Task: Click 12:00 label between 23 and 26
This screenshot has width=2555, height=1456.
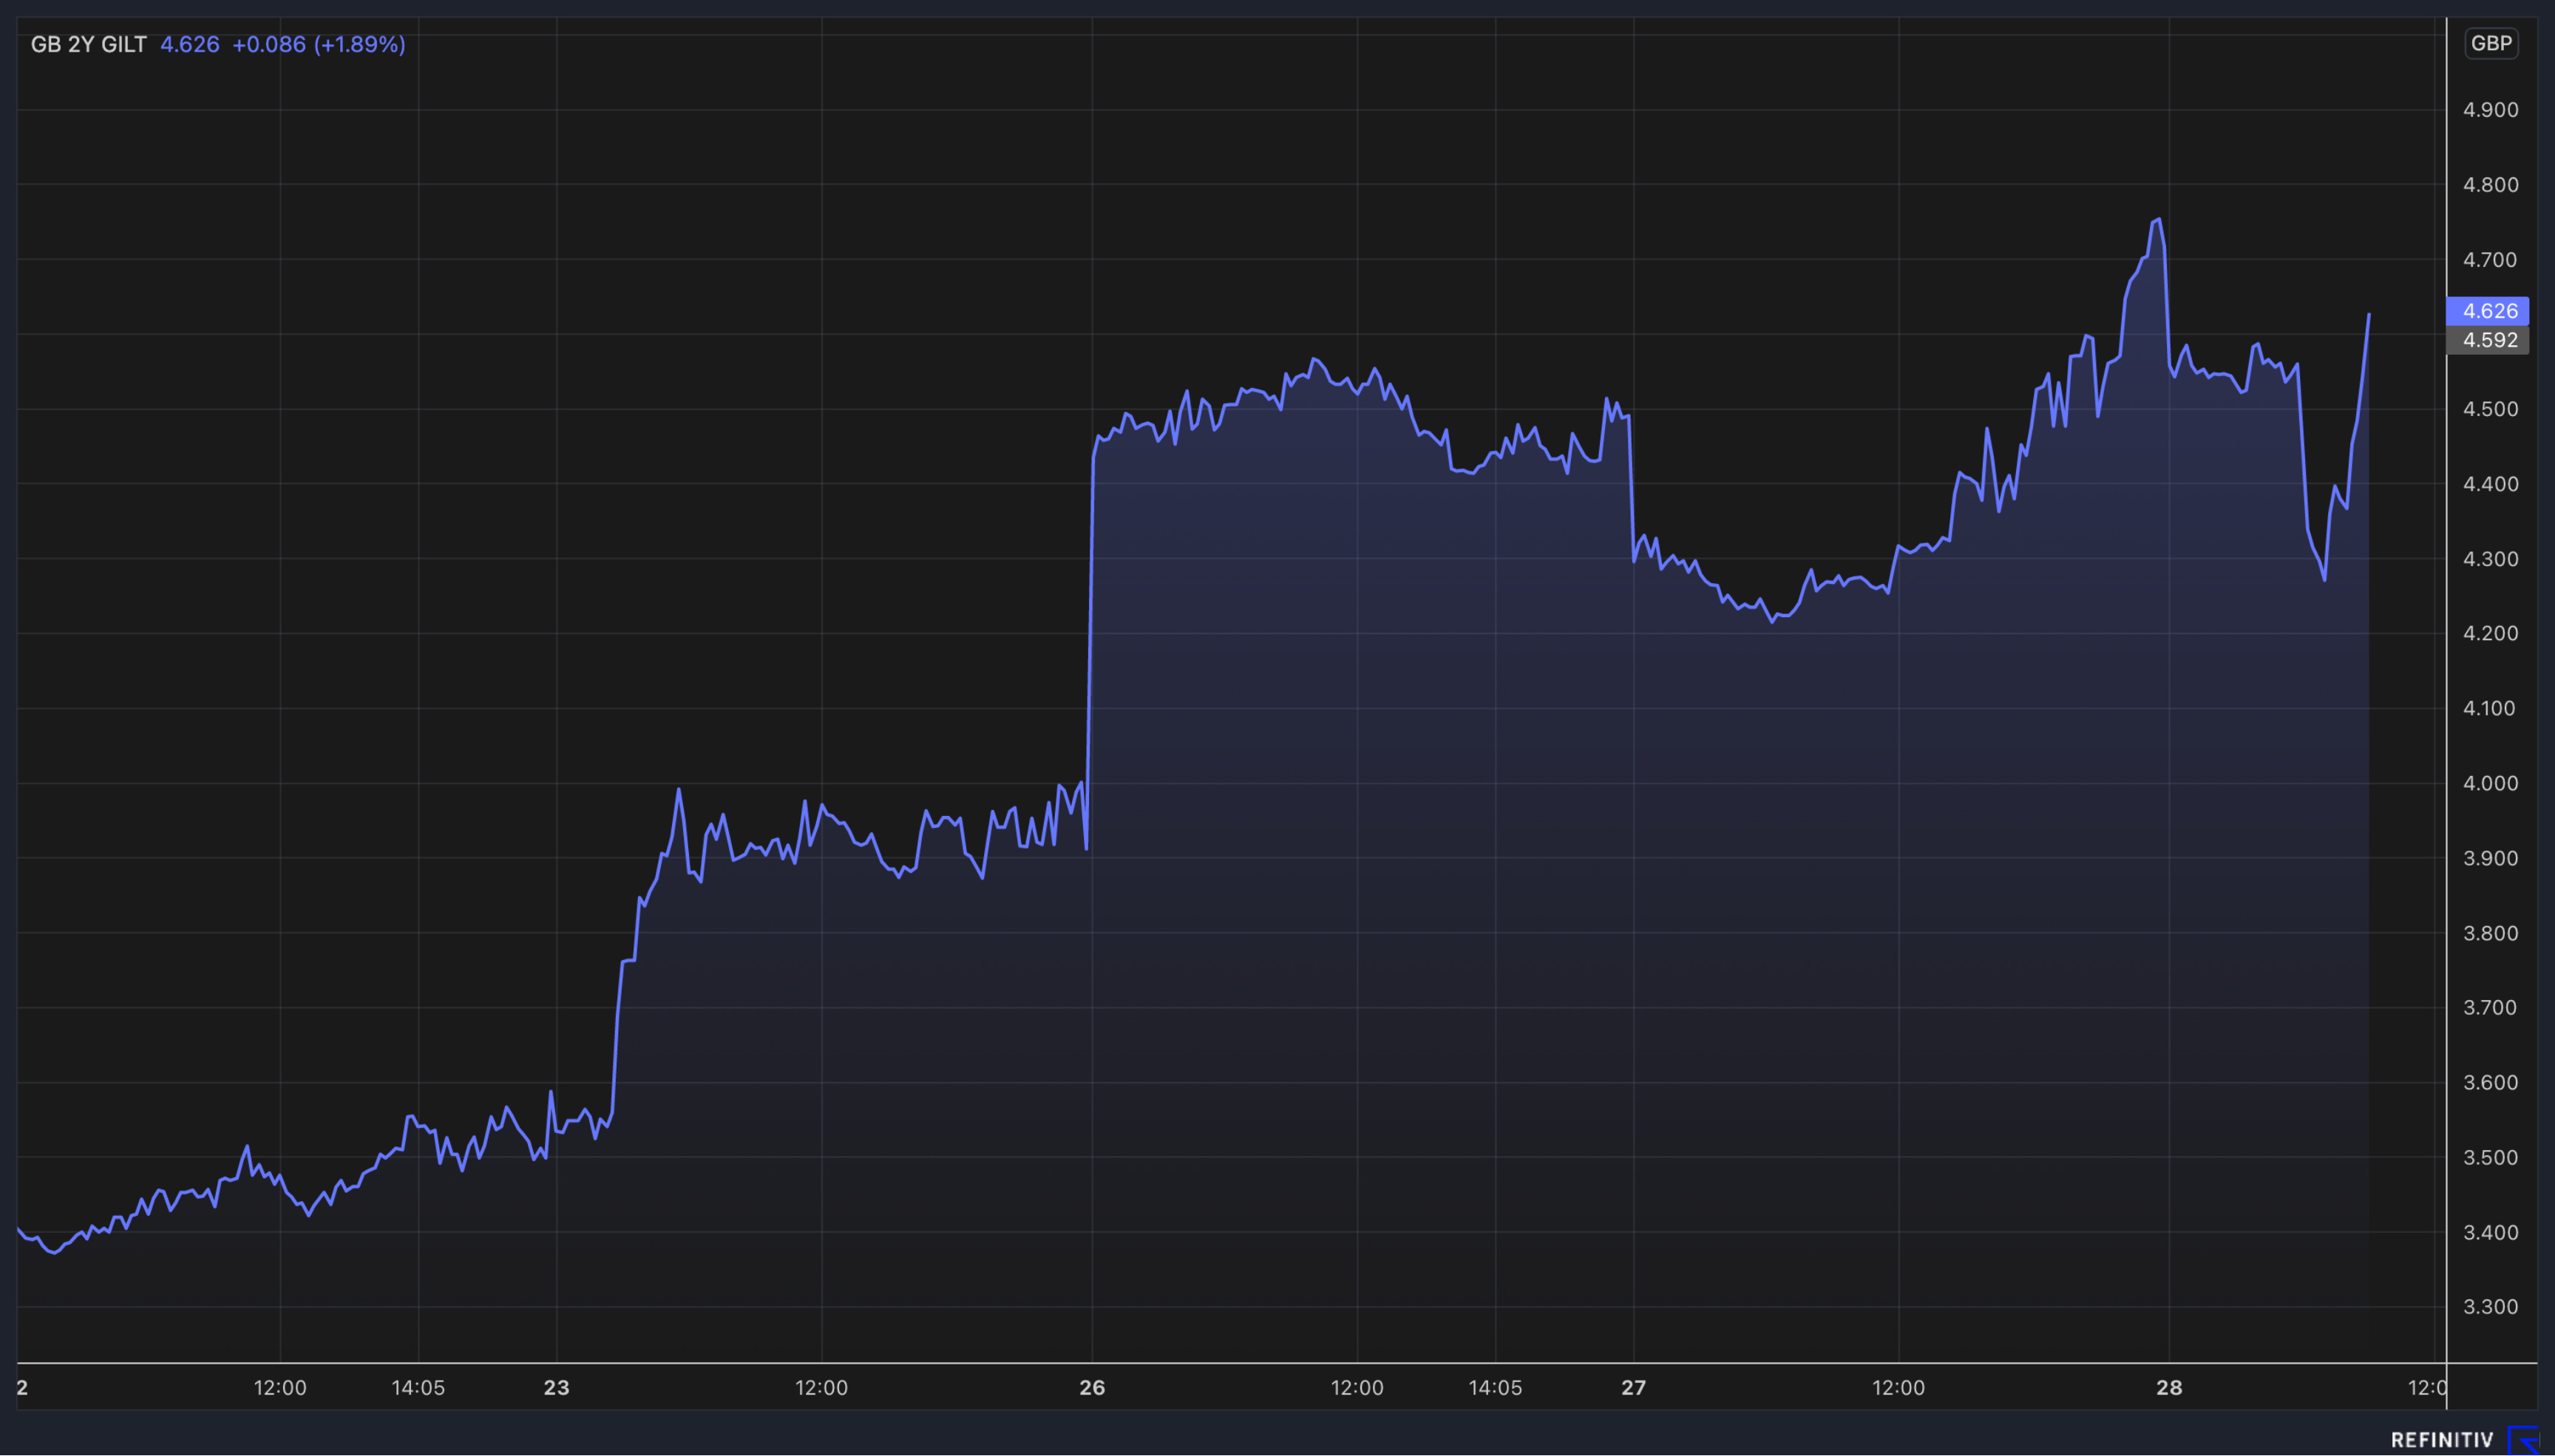Action: (821, 1388)
